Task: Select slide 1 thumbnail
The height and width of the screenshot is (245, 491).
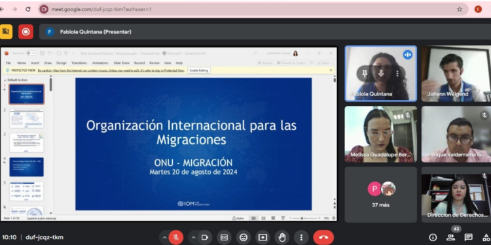Action: 27,94
